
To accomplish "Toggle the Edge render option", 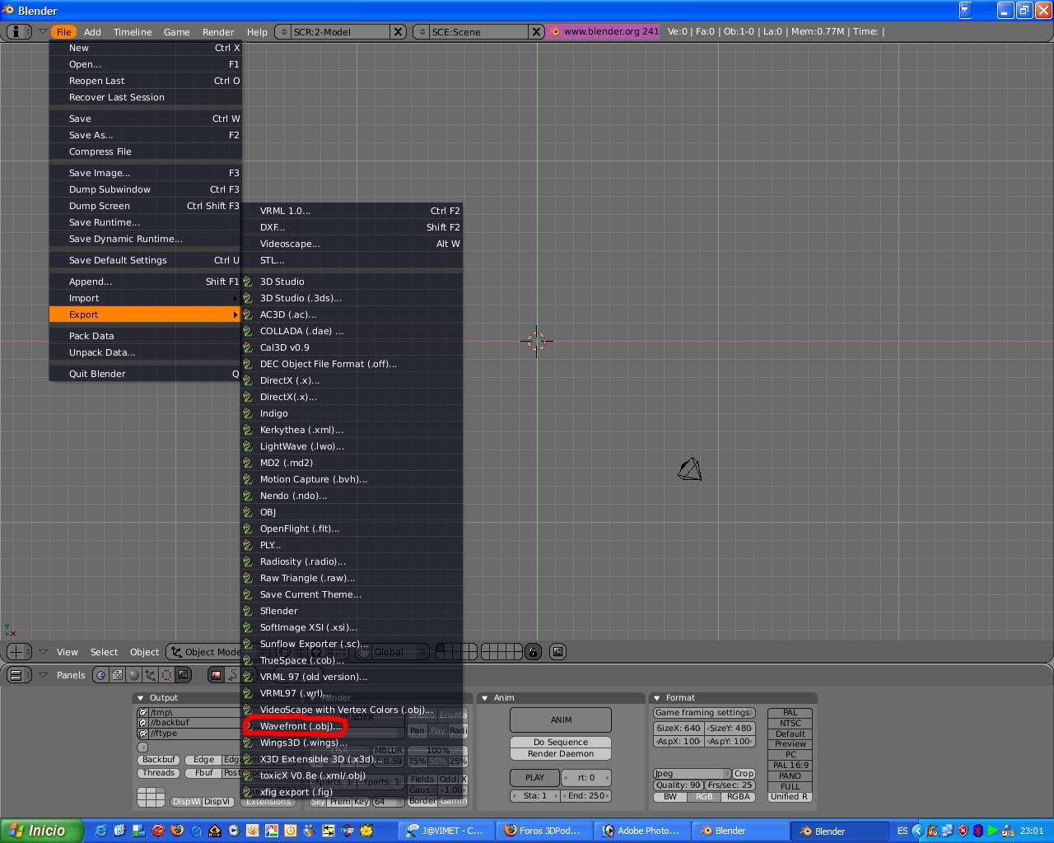I will pyautogui.click(x=203, y=760).
